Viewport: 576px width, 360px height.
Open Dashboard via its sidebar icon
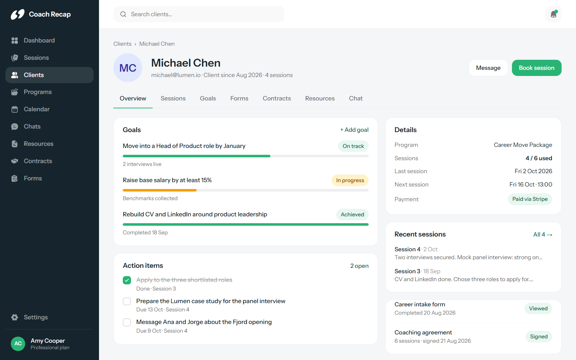click(x=15, y=41)
